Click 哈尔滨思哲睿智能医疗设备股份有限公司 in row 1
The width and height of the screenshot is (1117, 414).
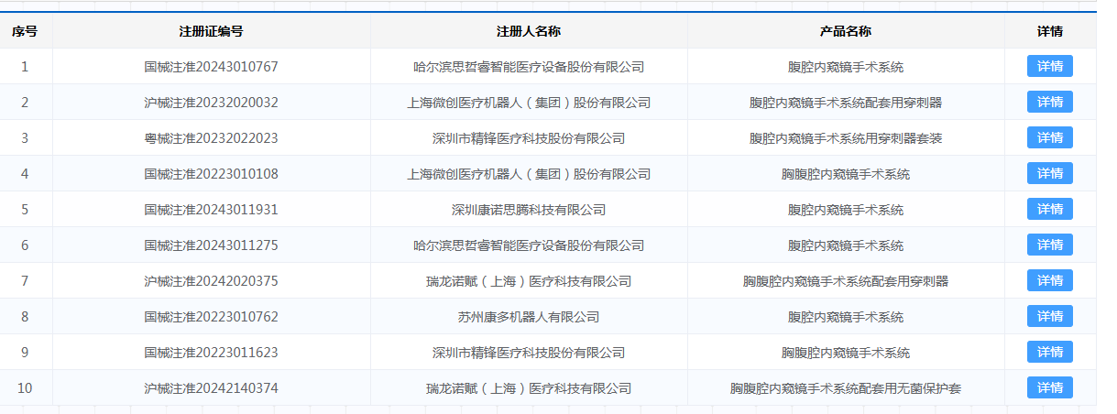pyautogui.click(x=529, y=67)
